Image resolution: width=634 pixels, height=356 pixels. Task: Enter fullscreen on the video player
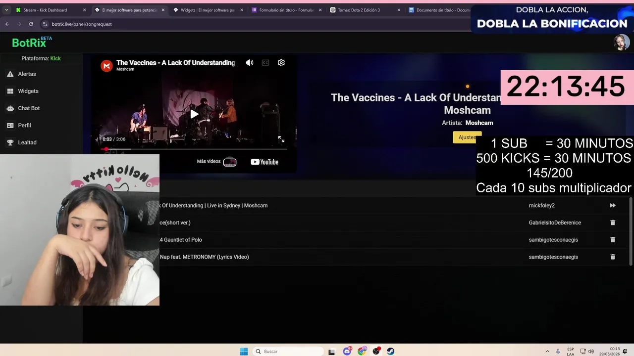pyautogui.click(x=281, y=139)
